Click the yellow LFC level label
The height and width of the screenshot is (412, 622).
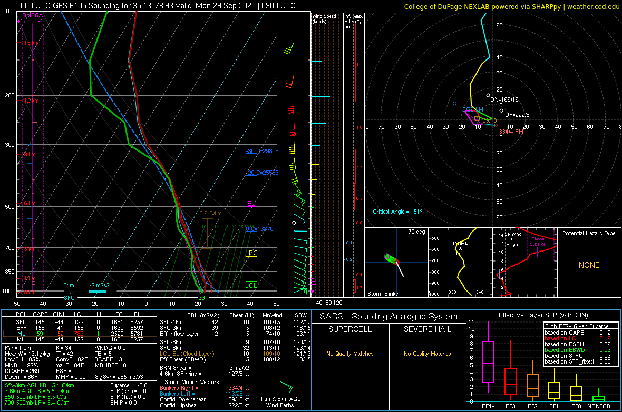coord(251,253)
